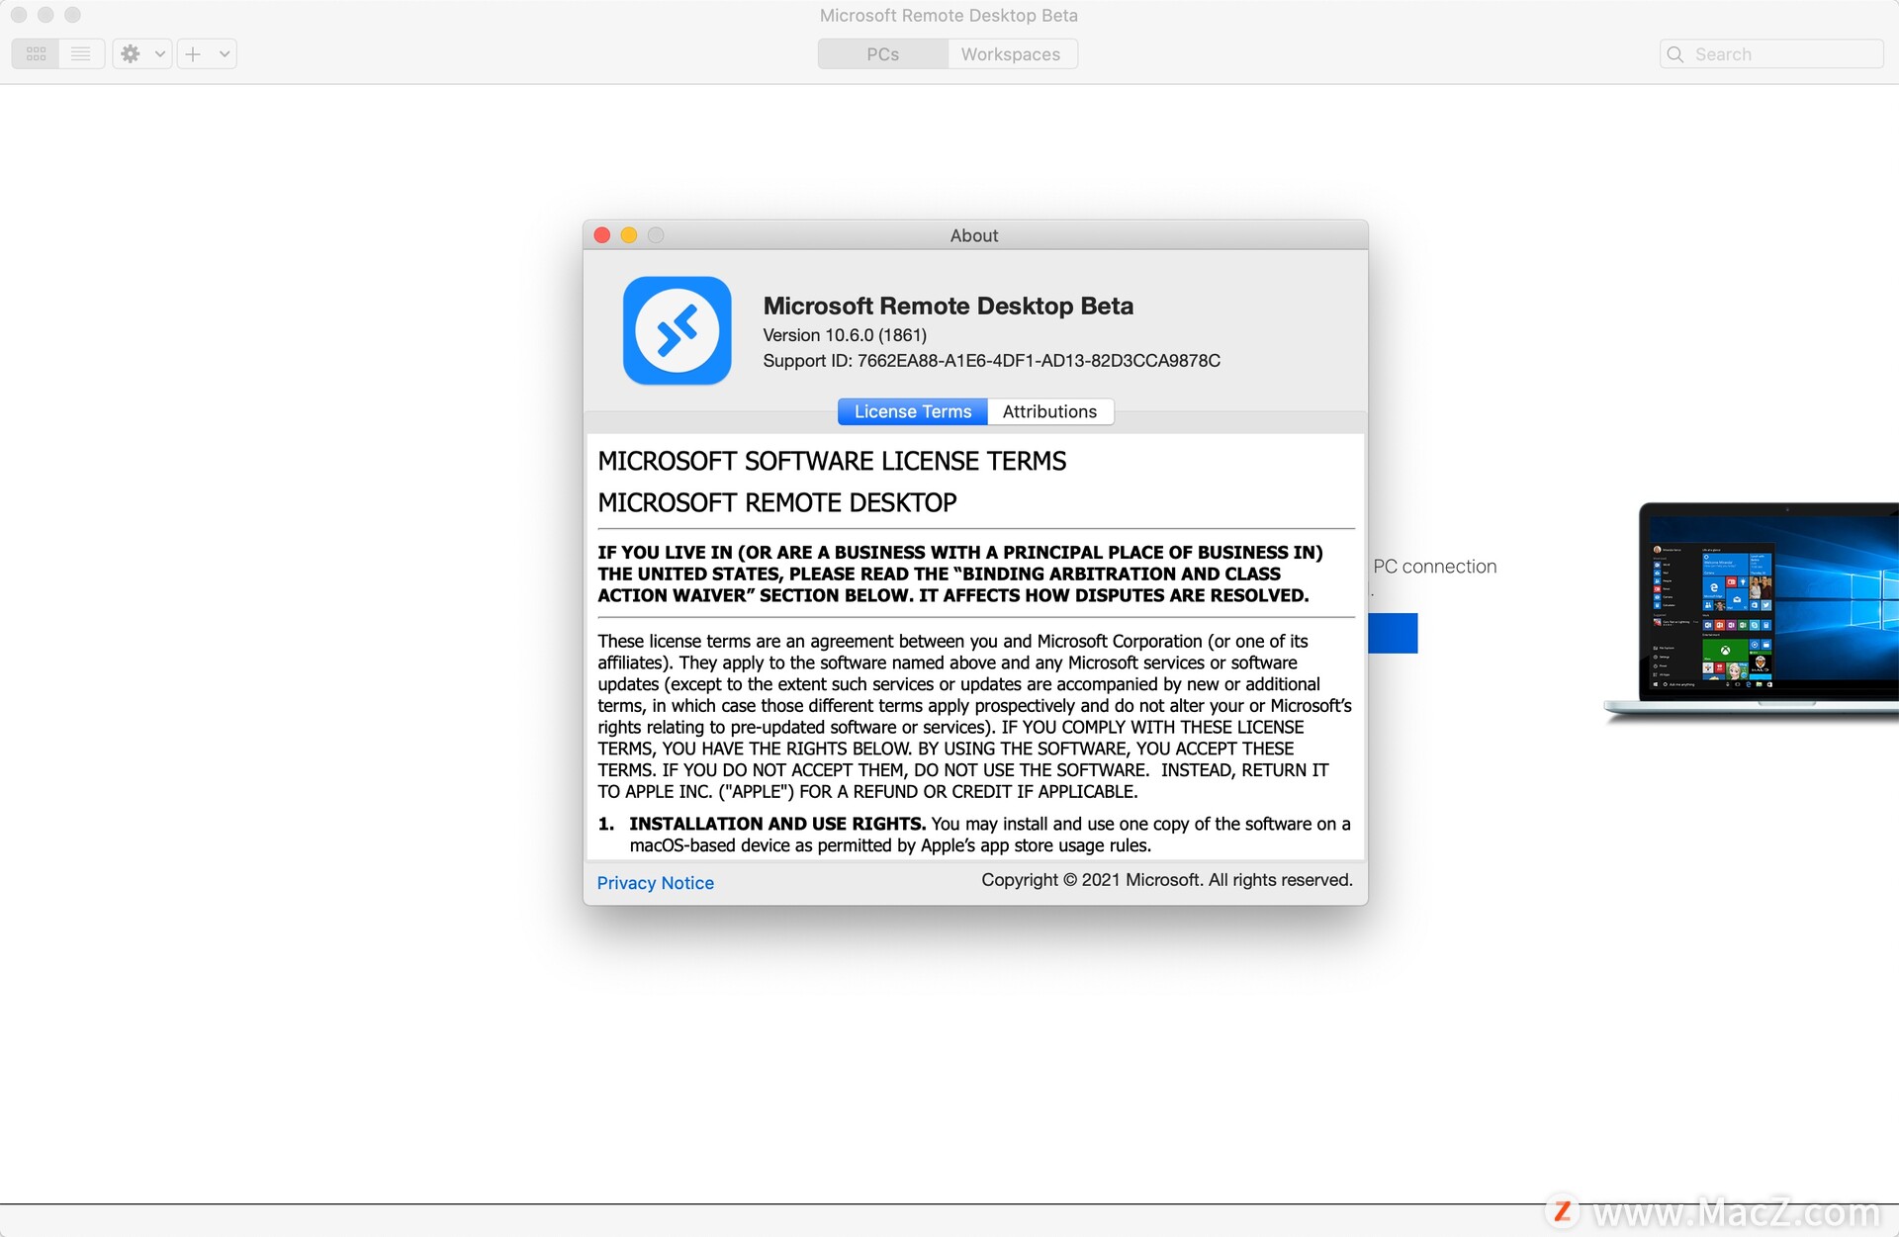Switch to list view in main toolbar
Screen dimensions: 1899x1237
pyautogui.click(x=81, y=53)
